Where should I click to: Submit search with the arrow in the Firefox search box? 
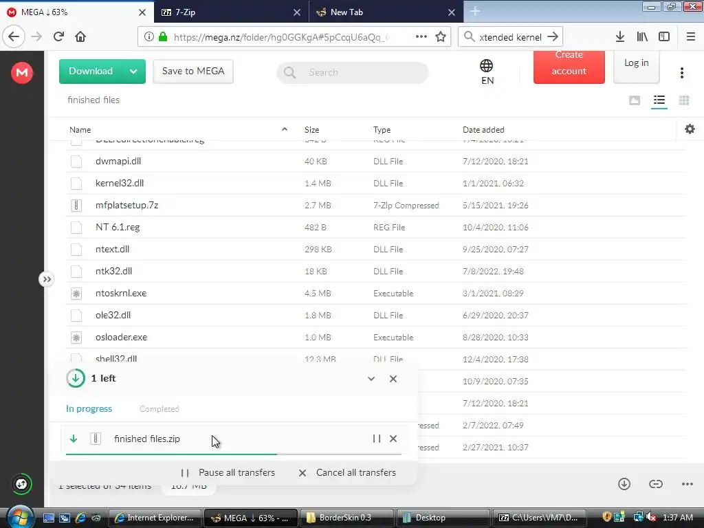(x=553, y=37)
